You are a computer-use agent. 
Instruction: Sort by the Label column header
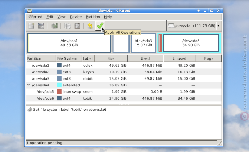pos(88,58)
